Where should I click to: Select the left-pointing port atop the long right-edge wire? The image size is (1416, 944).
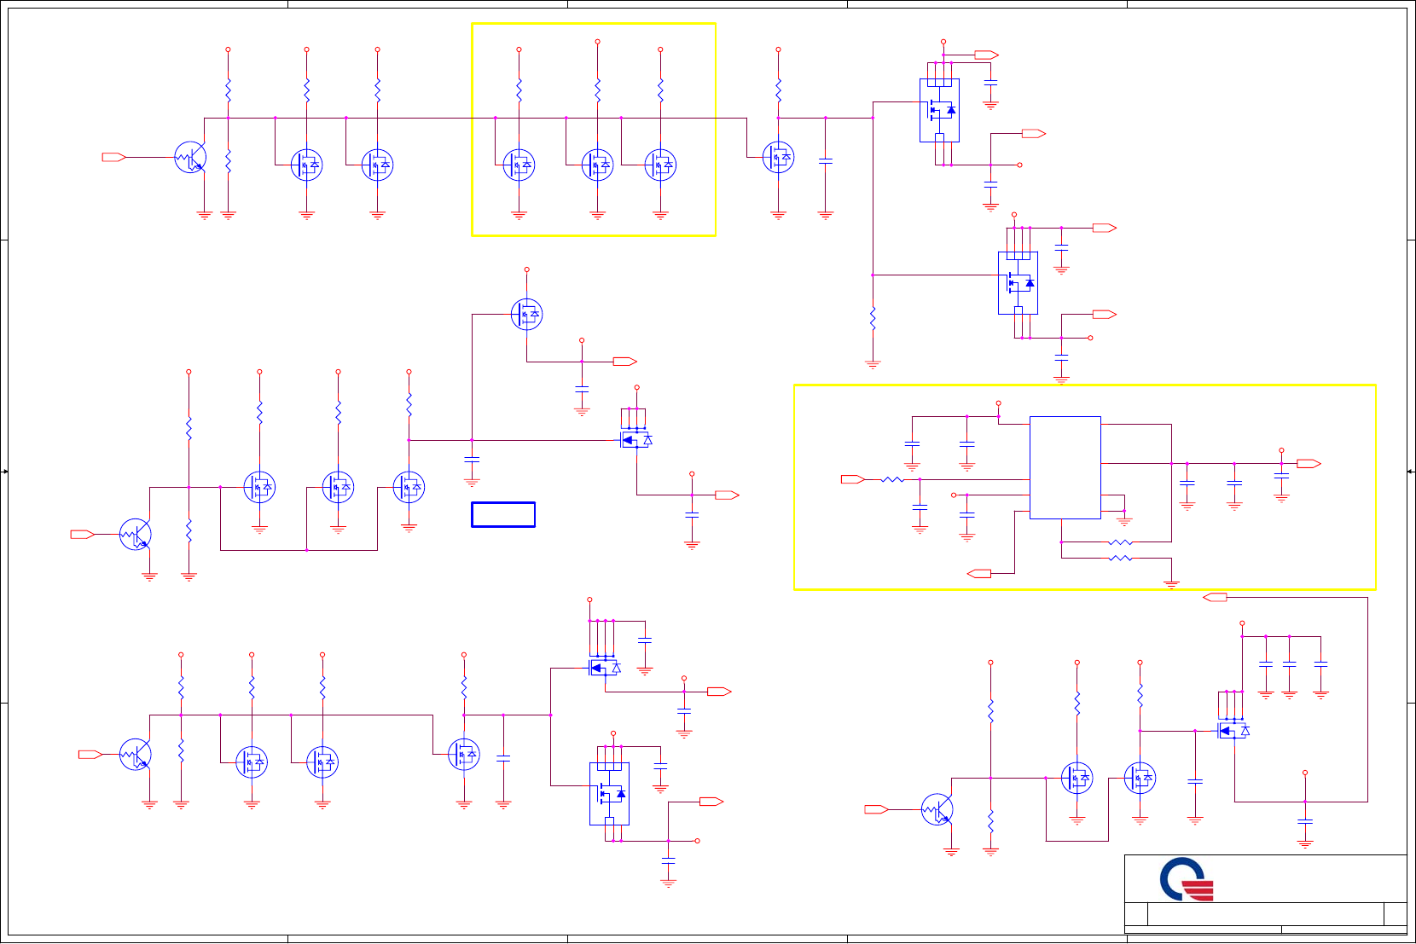click(1215, 597)
